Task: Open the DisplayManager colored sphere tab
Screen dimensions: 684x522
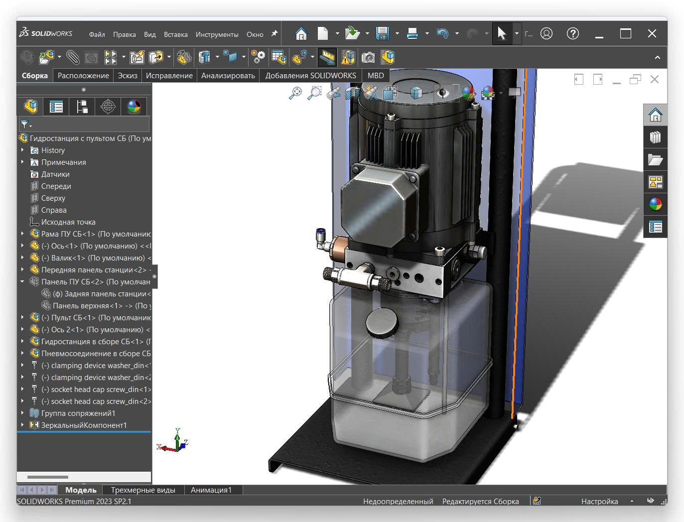Action: click(x=134, y=106)
